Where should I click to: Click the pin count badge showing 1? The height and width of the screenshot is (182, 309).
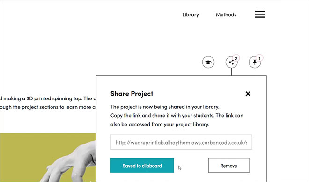[x=259, y=58]
